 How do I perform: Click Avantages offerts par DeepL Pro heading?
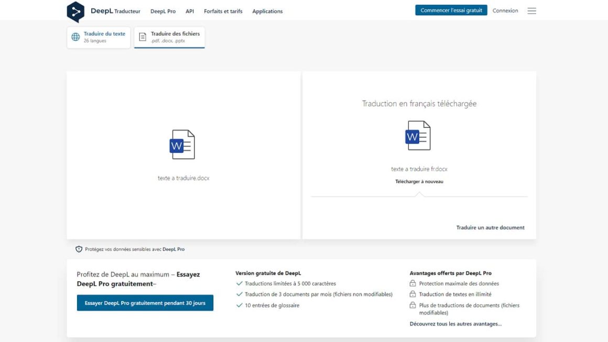coord(451,273)
